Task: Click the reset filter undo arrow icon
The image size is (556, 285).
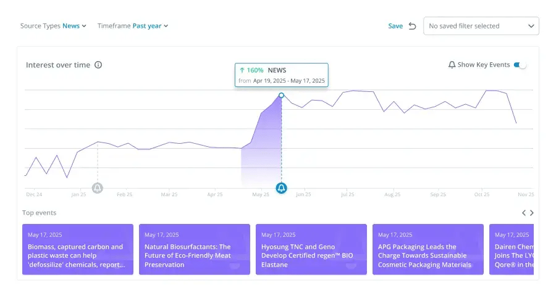Action: (x=412, y=26)
